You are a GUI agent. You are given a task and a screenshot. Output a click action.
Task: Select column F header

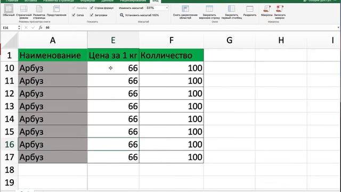tap(172, 40)
